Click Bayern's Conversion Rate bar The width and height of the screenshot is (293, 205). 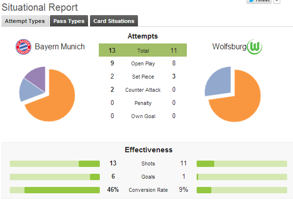[55, 190]
